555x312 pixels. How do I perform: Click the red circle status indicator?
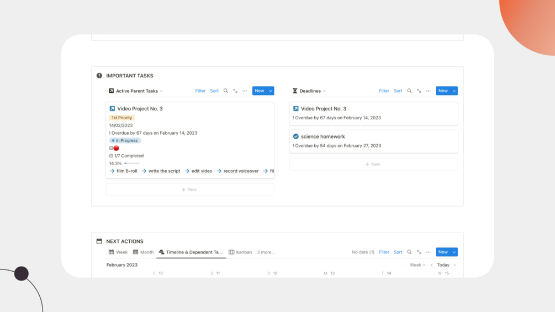116,148
